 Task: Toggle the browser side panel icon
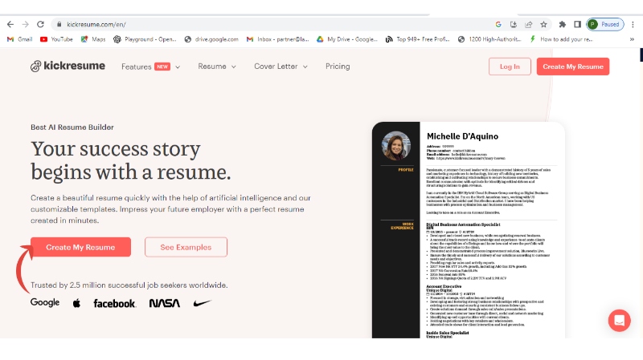point(577,25)
